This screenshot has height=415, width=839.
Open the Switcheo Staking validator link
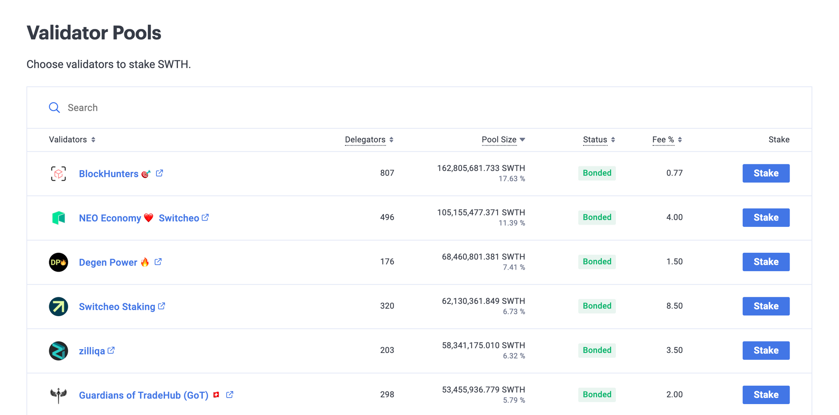117,307
